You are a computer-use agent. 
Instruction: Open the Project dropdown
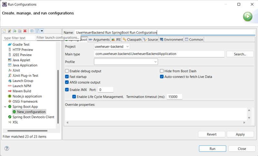(x=112, y=47)
